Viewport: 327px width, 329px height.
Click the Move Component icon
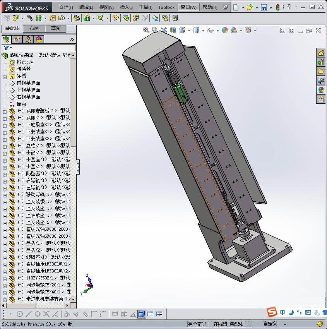pyautogui.click(x=62, y=18)
